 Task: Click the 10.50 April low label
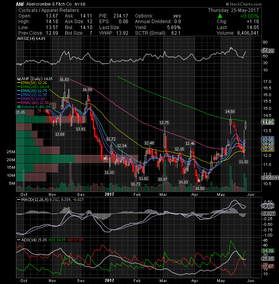coord(200,188)
